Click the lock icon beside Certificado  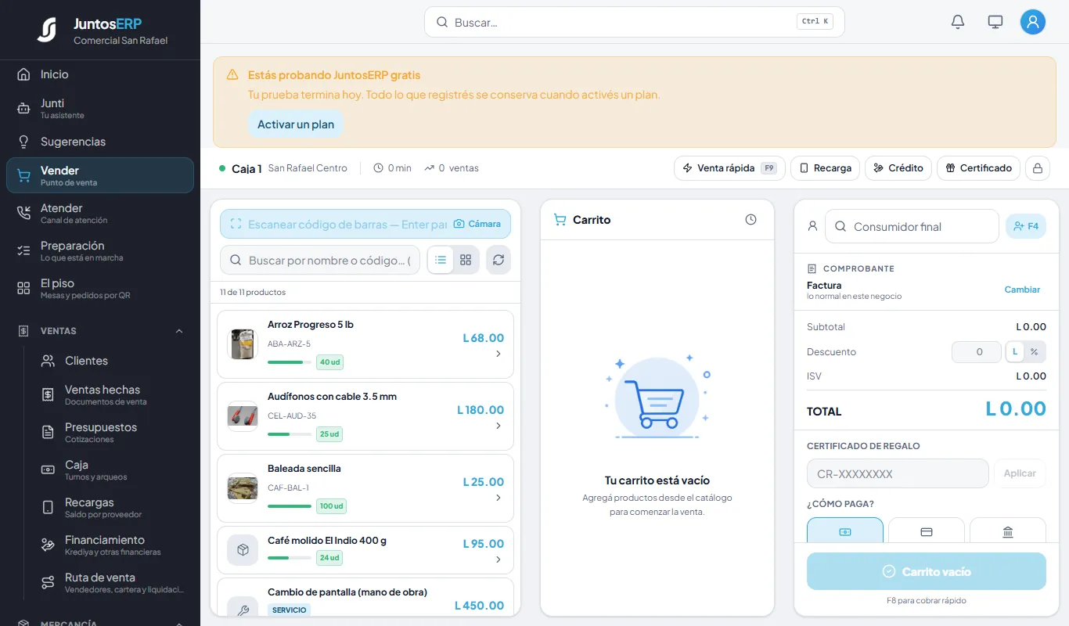point(1038,168)
